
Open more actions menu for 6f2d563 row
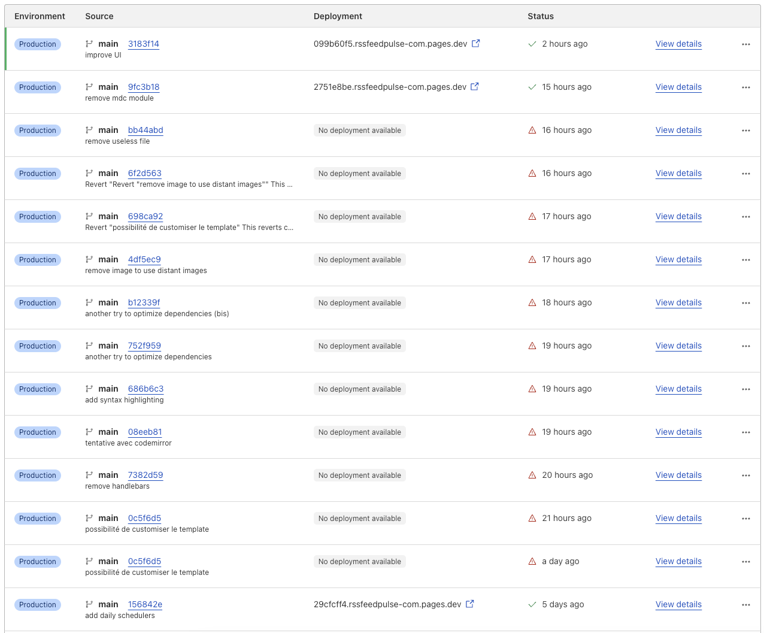tap(745, 174)
